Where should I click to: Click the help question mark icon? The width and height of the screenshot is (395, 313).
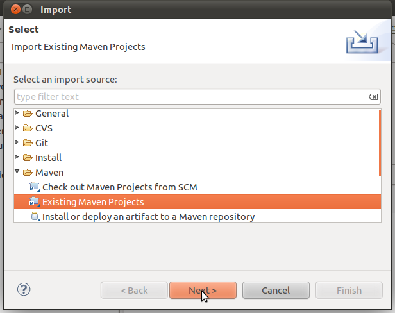tap(24, 289)
